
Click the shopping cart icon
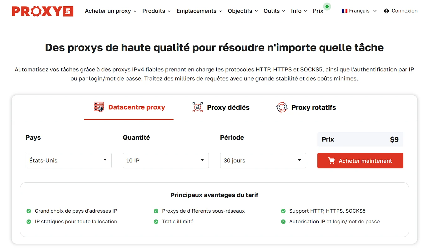[331, 161]
